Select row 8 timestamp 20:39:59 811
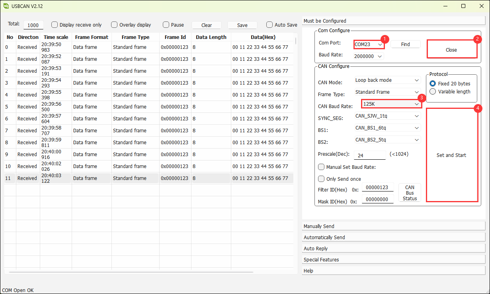The width and height of the screenshot is (490, 294). coord(56,143)
